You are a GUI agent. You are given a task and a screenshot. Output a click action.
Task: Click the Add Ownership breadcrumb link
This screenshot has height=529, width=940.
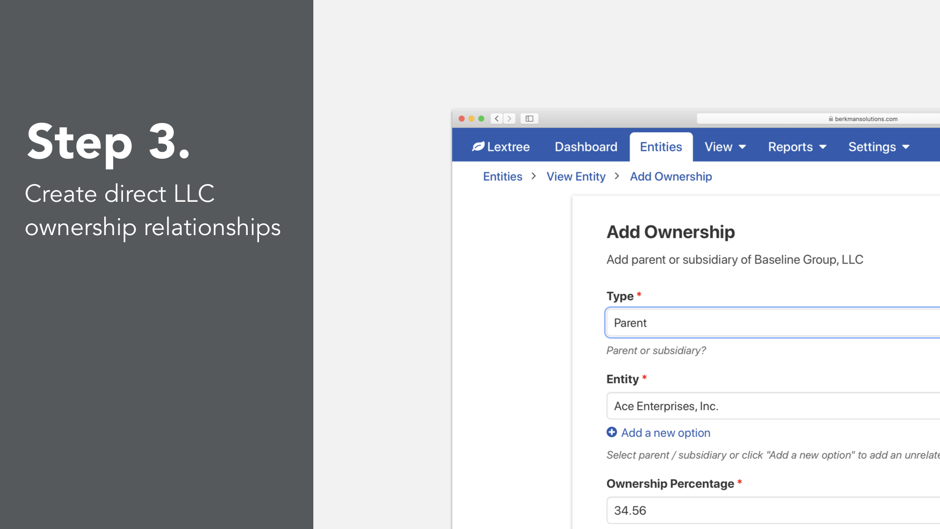tap(671, 176)
